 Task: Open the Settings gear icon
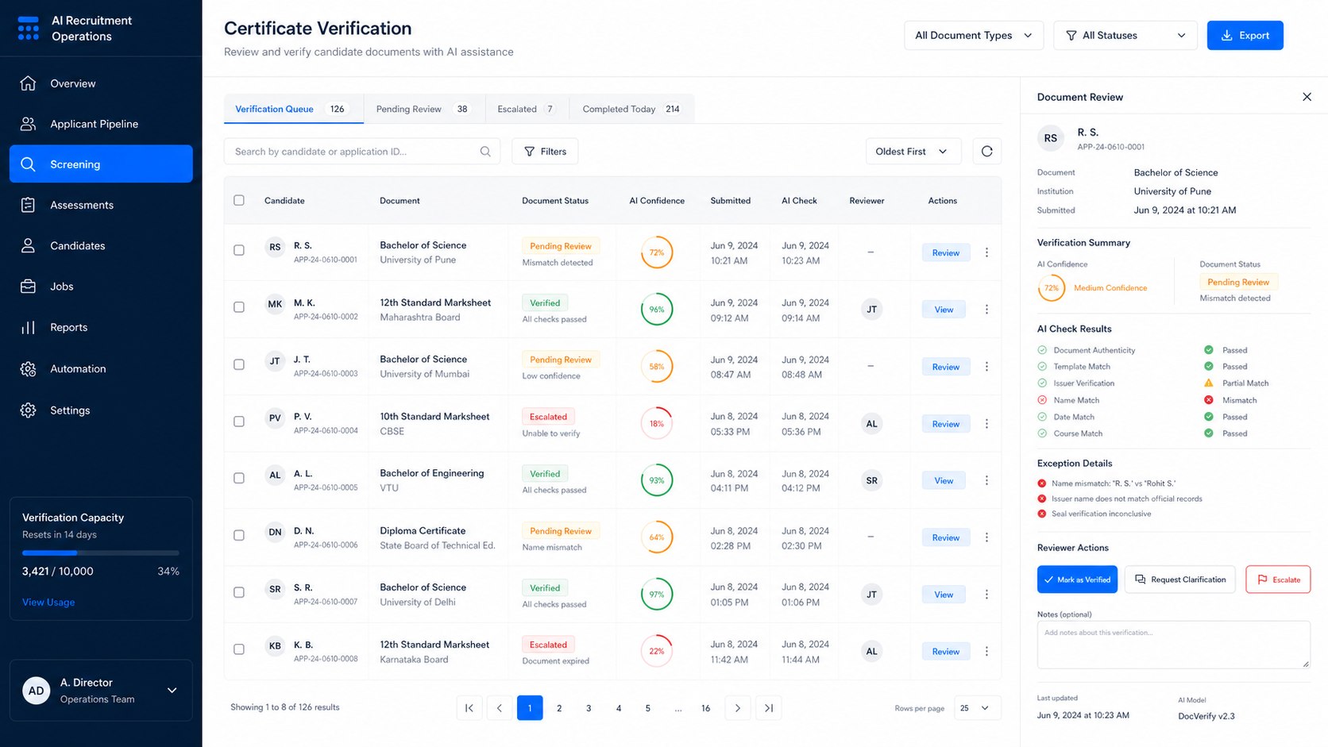(28, 410)
